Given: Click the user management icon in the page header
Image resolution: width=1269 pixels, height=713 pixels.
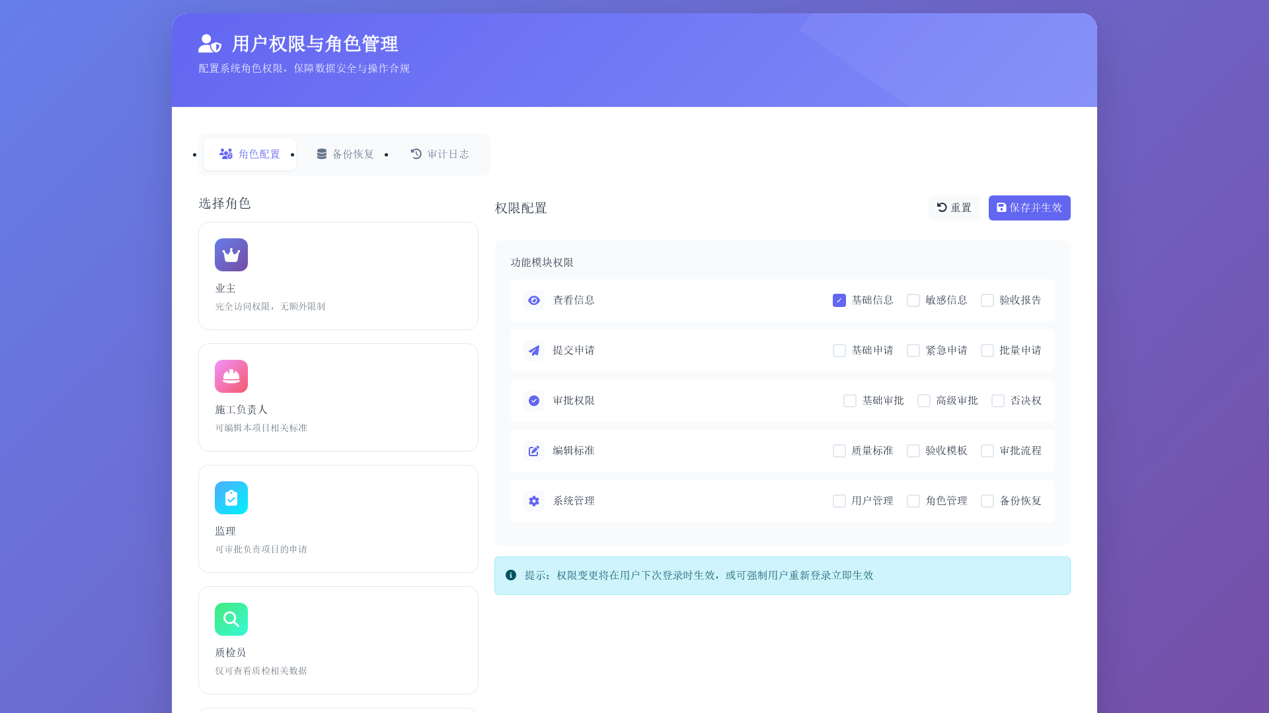Looking at the screenshot, I should pos(208,44).
